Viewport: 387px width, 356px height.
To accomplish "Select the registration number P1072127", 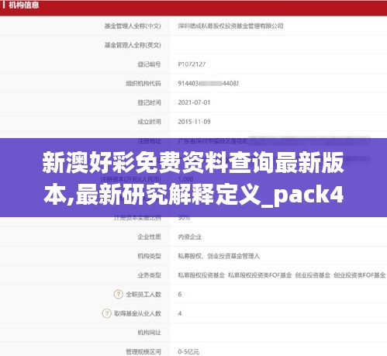I will click(192, 64).
